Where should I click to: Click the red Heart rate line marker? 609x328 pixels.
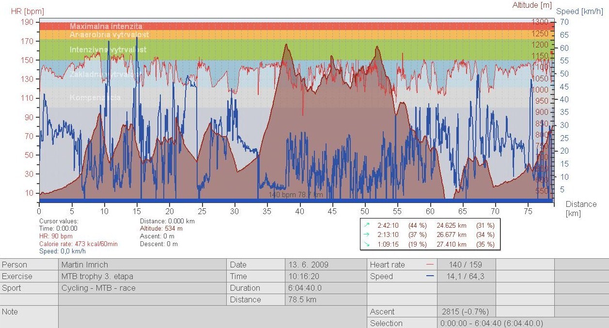(429, 265)
